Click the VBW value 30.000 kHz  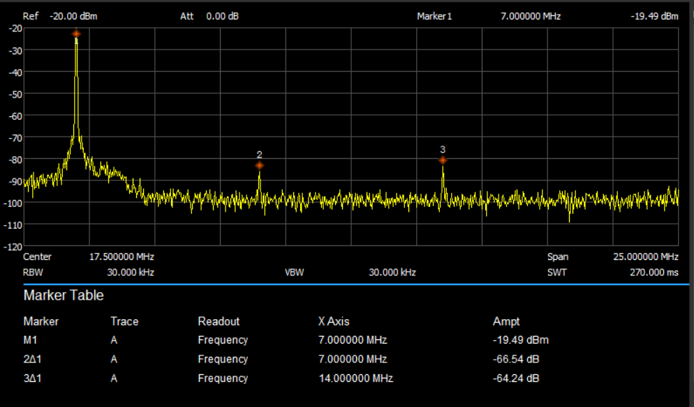[x=392, y=272]
